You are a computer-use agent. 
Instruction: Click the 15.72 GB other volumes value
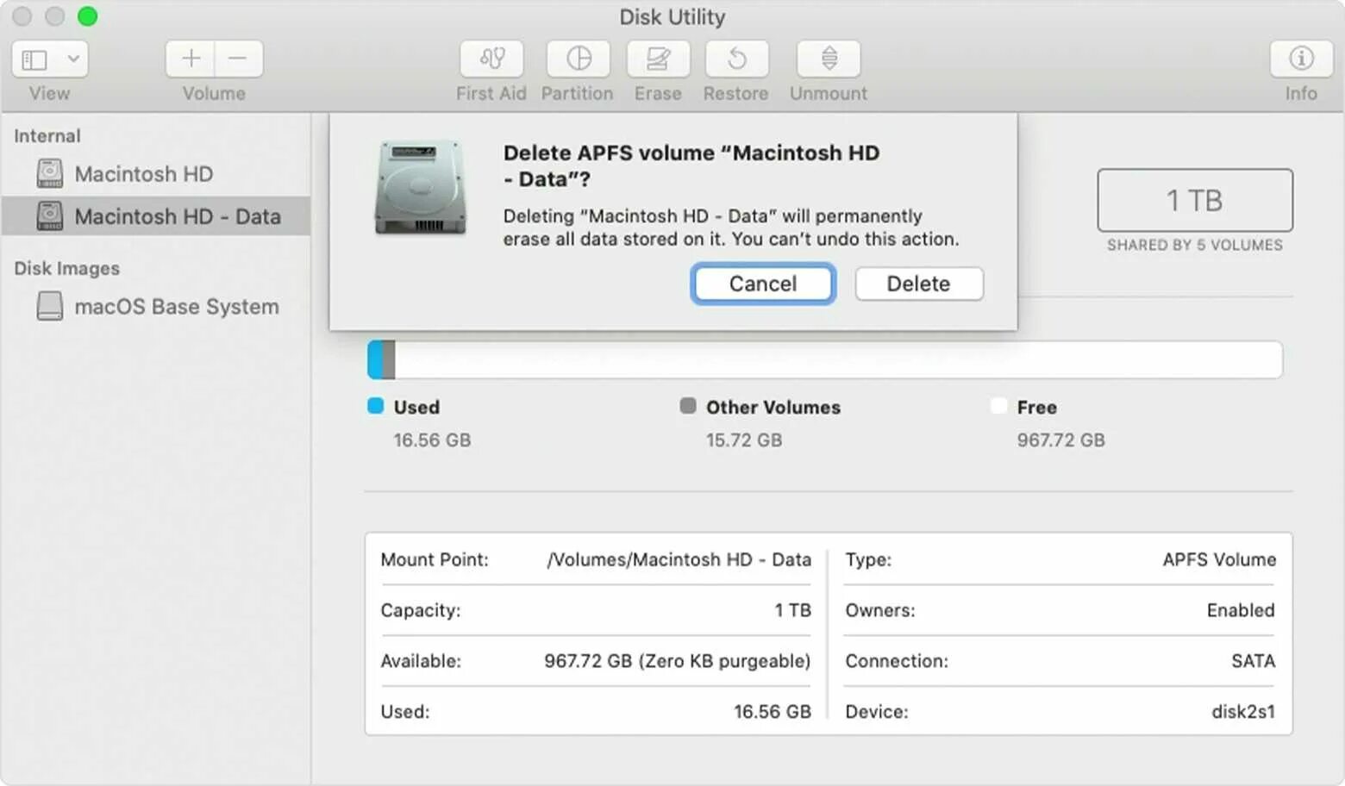744,440
